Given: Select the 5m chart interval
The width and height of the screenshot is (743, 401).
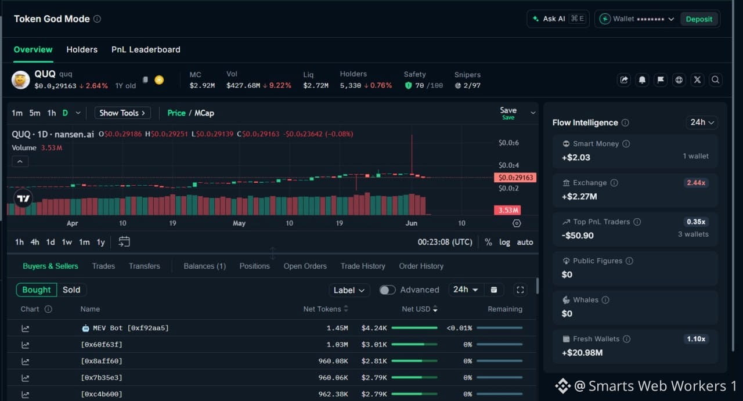Looking at the screenshot, I should [x=35, y=113].
